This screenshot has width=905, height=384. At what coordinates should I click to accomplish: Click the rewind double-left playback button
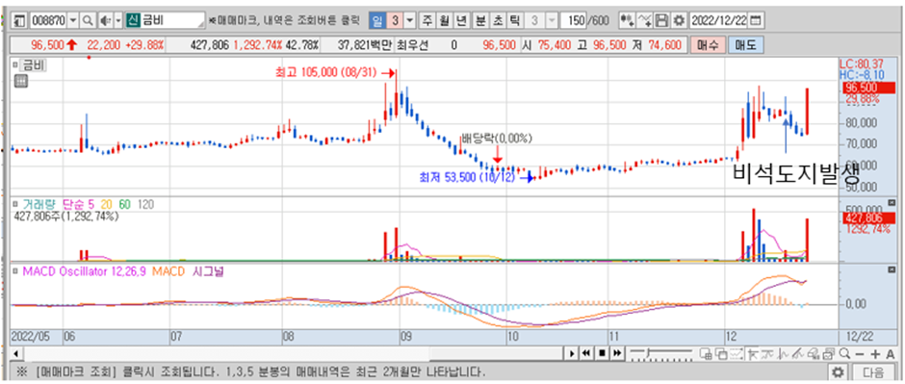click(x=586, y=353)
